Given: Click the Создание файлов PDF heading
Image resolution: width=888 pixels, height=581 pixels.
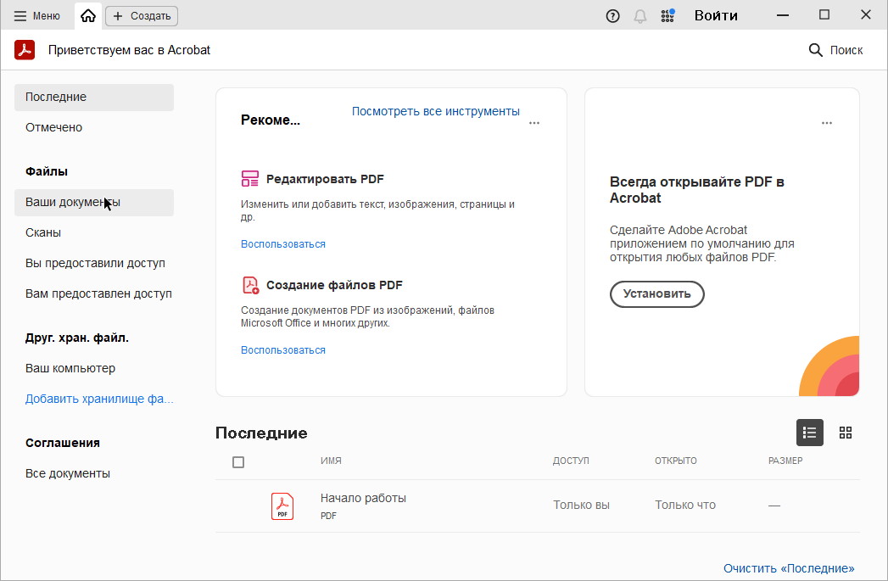Looking at the screenshot, I should (334, 285).
